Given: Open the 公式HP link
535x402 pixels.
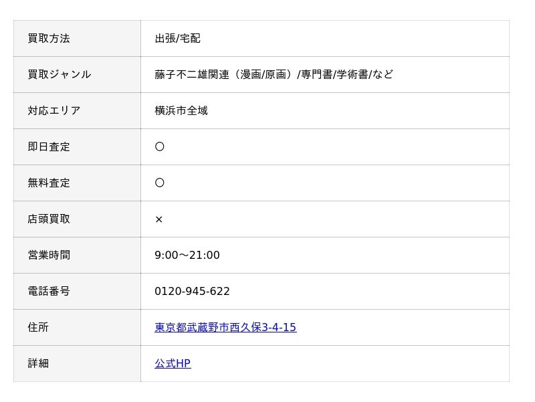Looking at the screenshot, I should pos(173,363).
